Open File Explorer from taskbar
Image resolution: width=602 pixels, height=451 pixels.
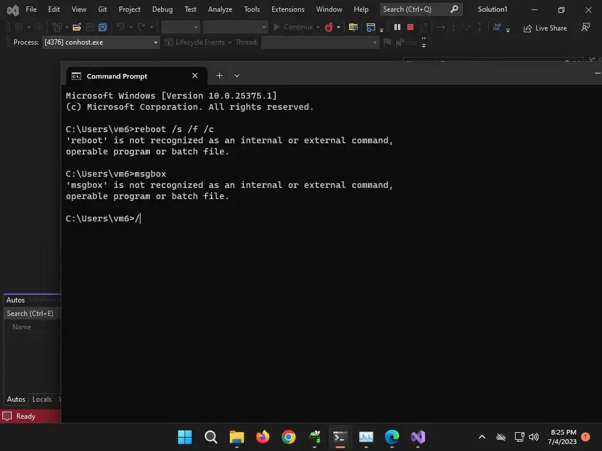[x=236, y=437]
